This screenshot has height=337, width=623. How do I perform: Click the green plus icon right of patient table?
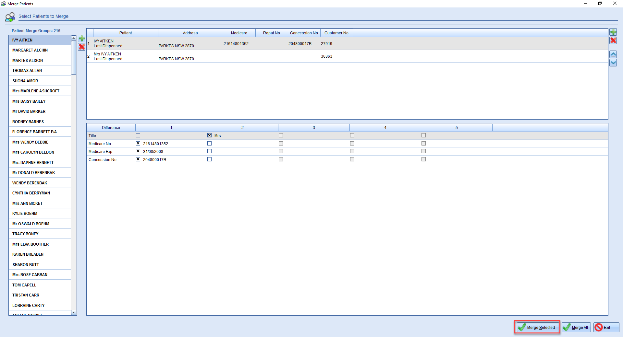pyautogui.click(x=613, y=32)
